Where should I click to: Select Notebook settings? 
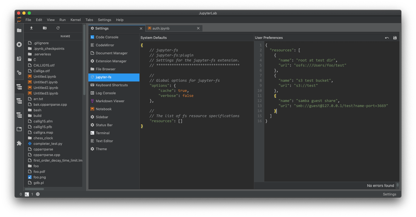[x=114, y=109]
